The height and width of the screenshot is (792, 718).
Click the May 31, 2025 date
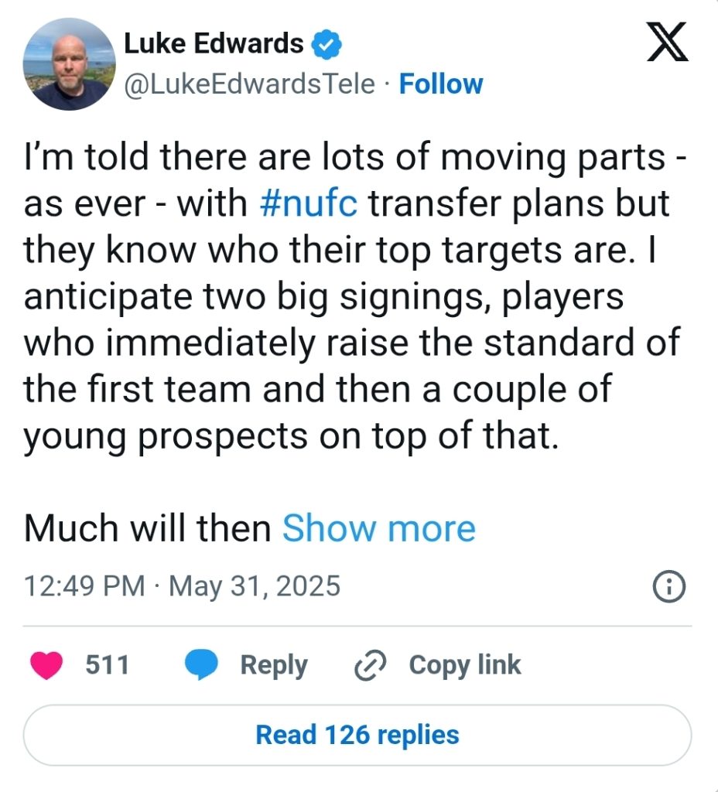(x=254, y=585)
